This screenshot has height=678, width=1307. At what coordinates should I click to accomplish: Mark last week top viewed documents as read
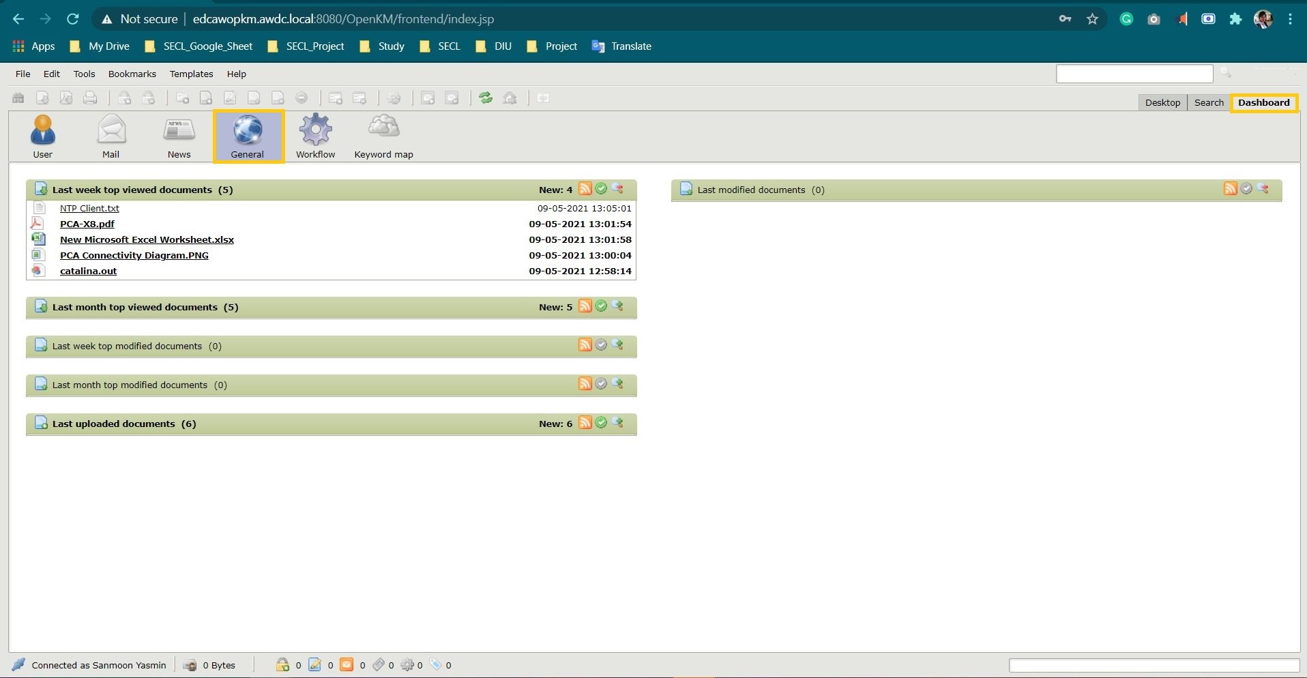pos(601,189)
